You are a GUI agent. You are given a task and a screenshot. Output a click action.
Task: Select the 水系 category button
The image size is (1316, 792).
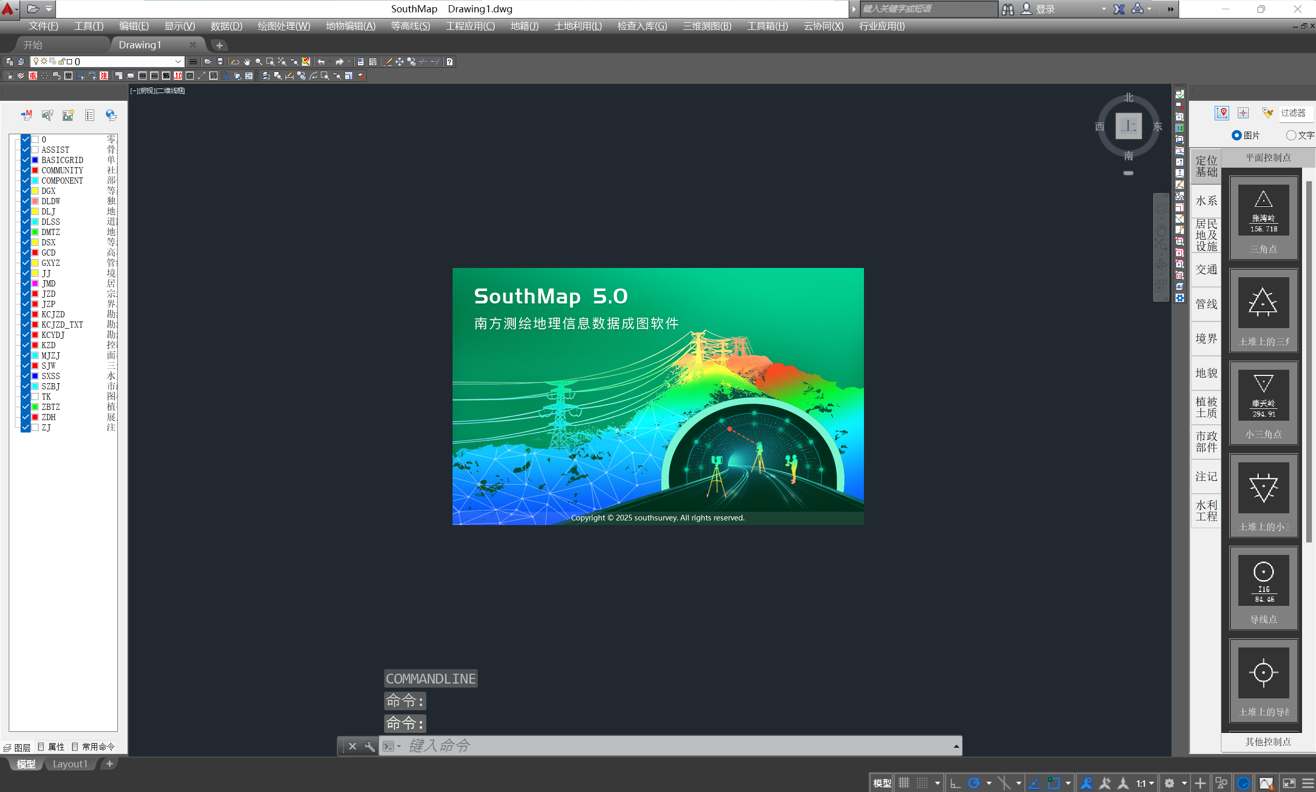pos(1206,201)
